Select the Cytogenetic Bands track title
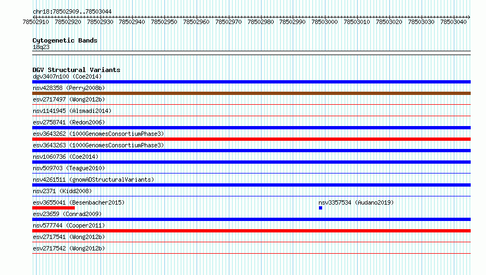The width and height of the screenshot is (486, 275). 65,40
